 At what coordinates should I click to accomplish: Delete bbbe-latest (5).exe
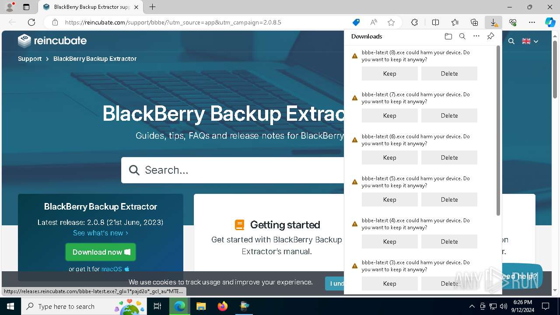tap(449, 199)
